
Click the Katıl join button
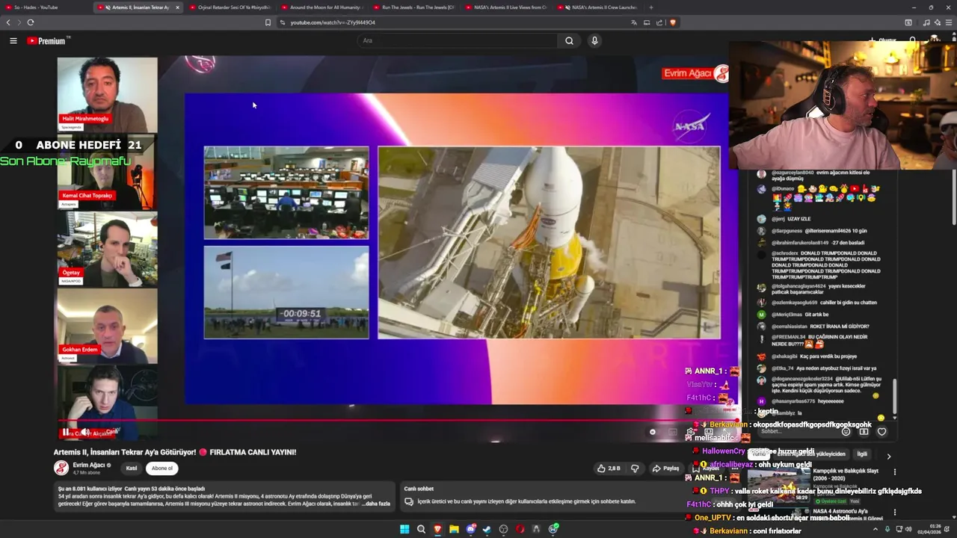click(x=132, y=469)
